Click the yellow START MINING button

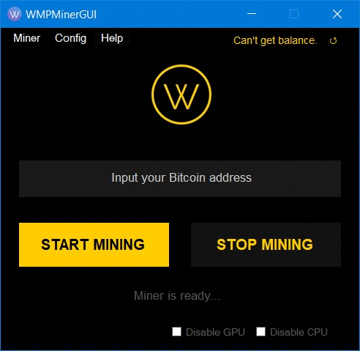[x=94, y=245]
